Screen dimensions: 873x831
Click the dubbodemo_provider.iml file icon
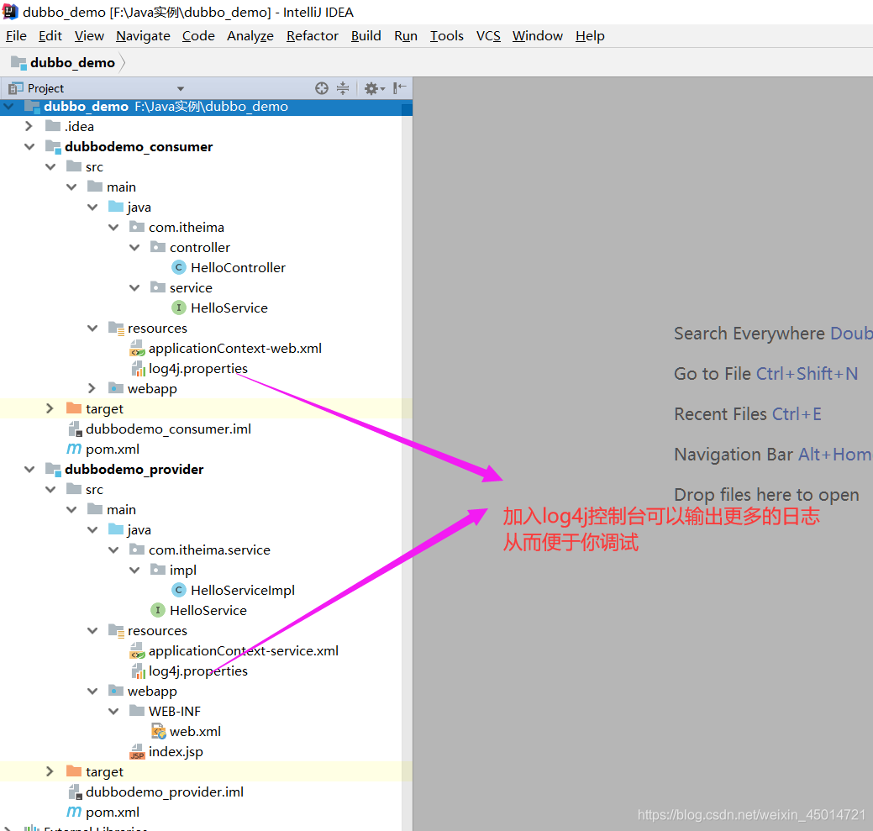point(75,792)
